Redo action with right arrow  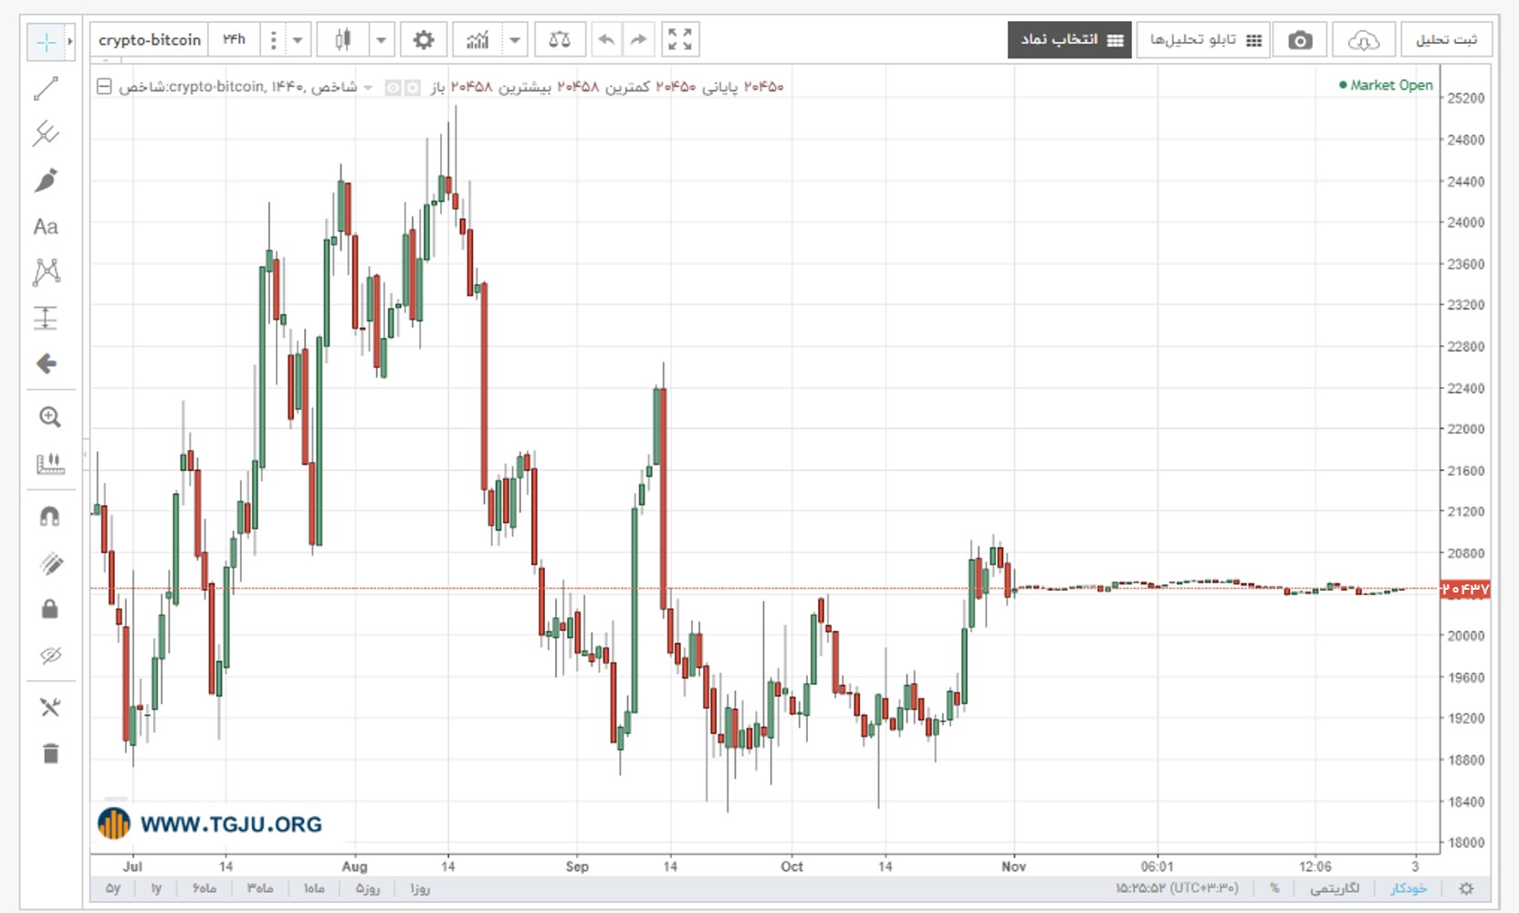click(x=638, y=40)
